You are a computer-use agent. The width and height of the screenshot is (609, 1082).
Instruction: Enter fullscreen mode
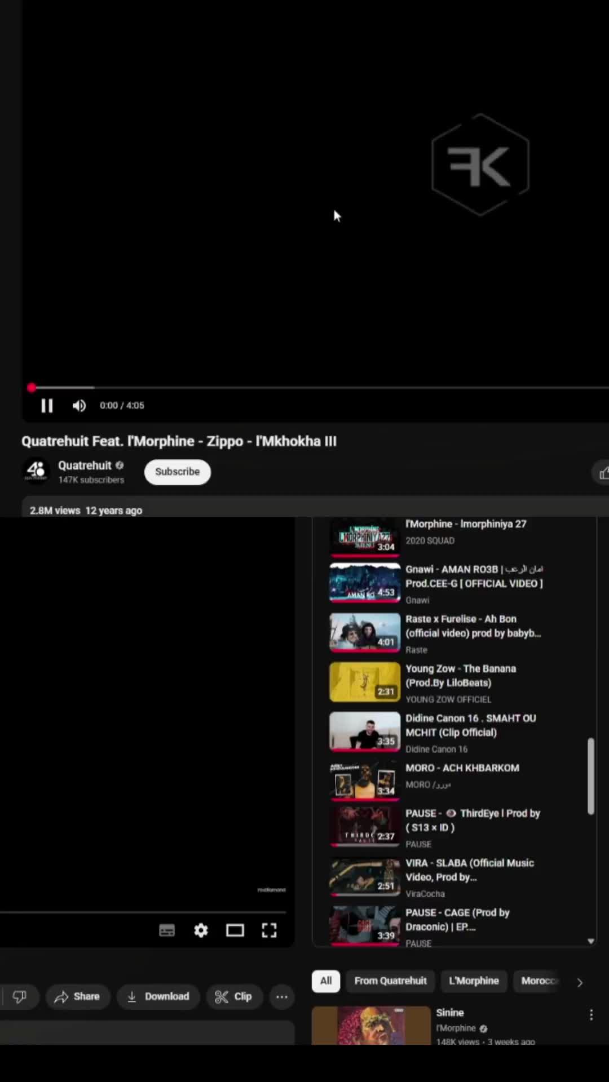point(269,930)
